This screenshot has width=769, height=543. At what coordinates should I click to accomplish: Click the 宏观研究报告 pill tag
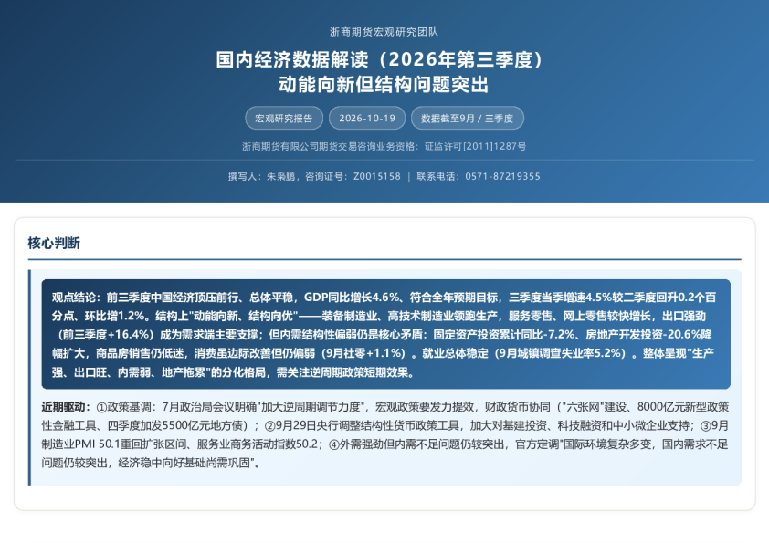click(284, 118)
